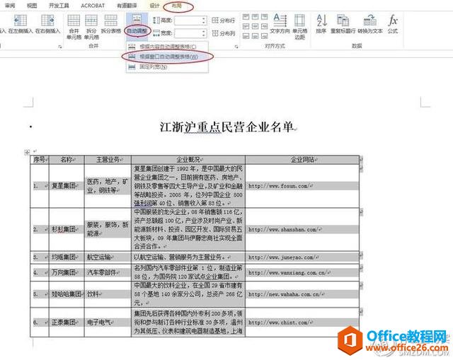453x360 pixels.
Task: Click Distribute Columns (分布列)
Action: pyautogui.click(x=224, y=33)
